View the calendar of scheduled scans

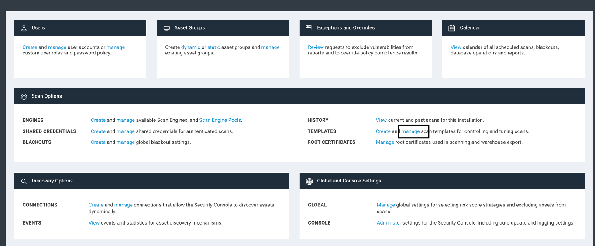(456, 47)
